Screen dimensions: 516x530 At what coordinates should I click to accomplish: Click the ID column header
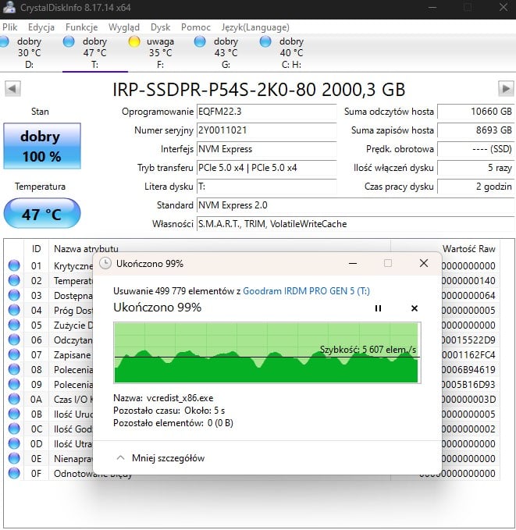[37, 249]
